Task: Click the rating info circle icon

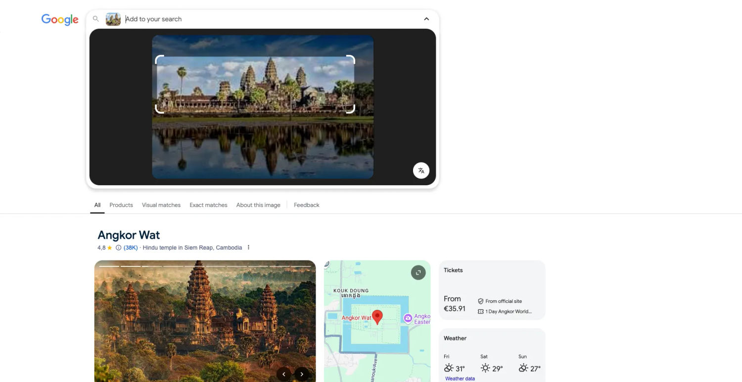Action: click(x=118, y=248)
